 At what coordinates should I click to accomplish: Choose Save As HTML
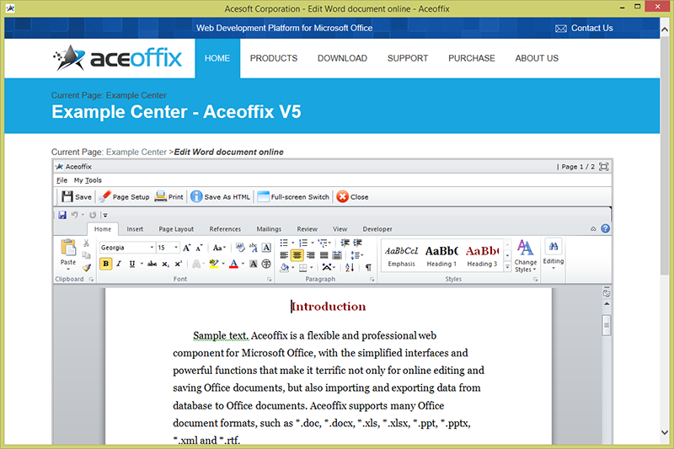220,197
